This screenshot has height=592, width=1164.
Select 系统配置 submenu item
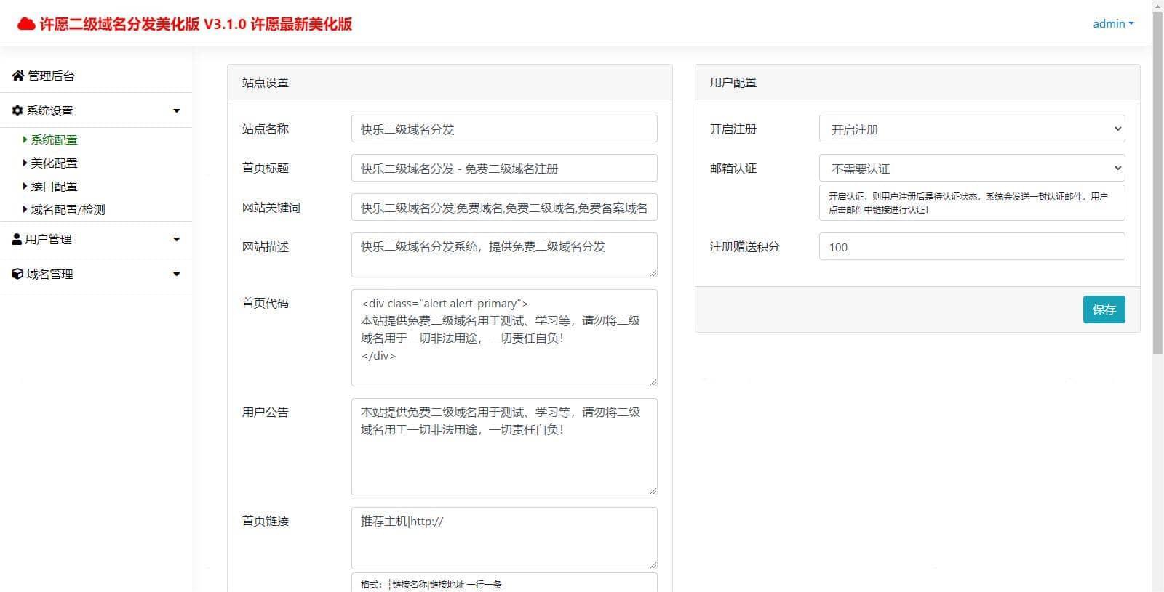click(x=54, y=139)
